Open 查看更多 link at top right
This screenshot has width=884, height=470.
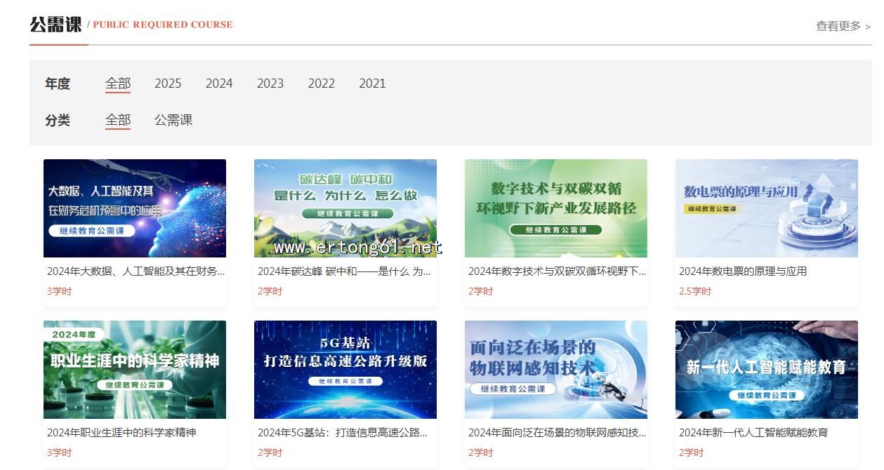(x=843, y=26)
